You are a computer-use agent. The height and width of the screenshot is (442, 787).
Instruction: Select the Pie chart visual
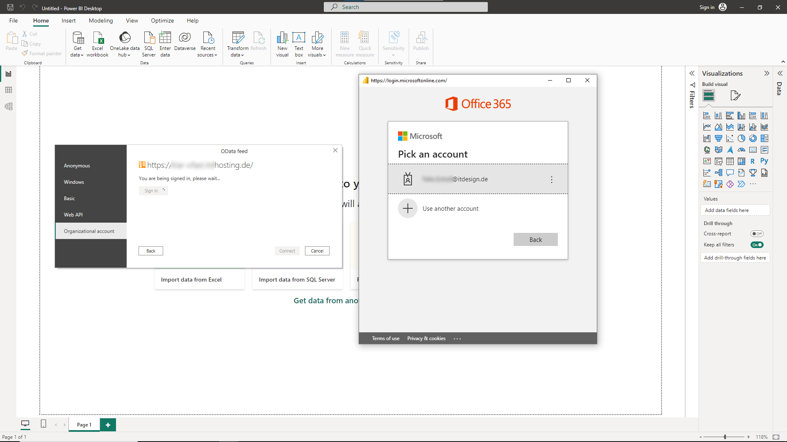(742, 139)
